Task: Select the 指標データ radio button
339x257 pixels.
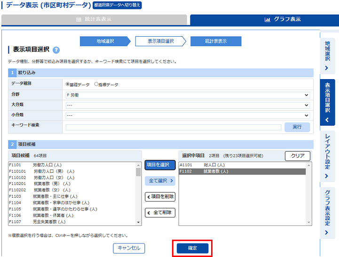Action: [96, 84]
